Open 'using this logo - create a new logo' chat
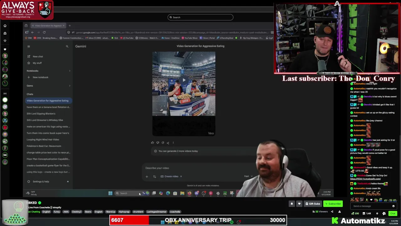Image resolution: width=401 pixels, height=226 pixels. pos(49,172)
